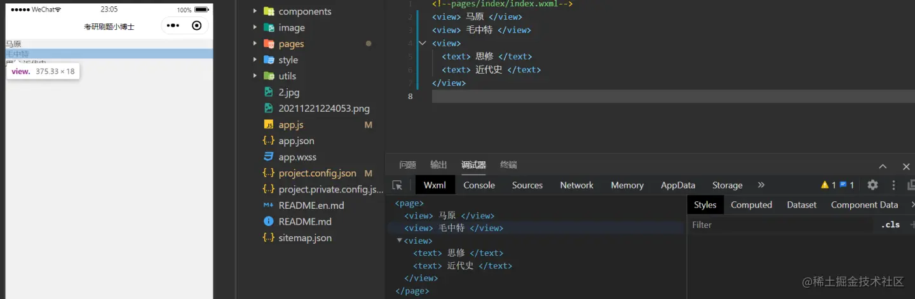Click the yellow warning count icon
Image resolution: width=915 pixels, height=299 pixels.
coord(825,185)
